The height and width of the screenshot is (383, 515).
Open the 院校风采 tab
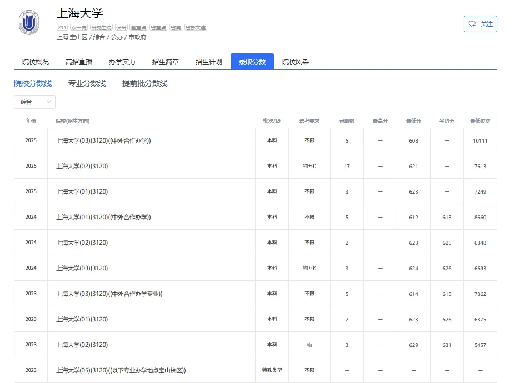295,62
